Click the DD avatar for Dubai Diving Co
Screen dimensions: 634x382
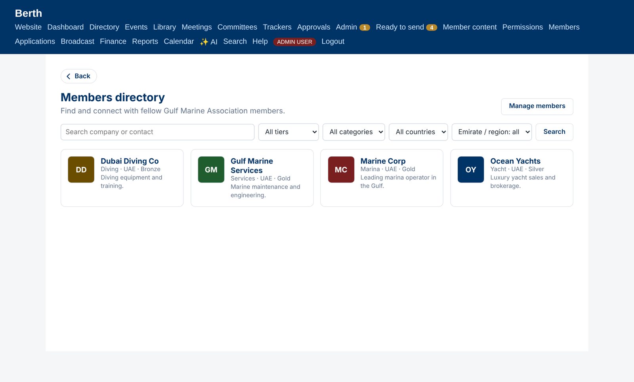pyautogui.click(x=81, y=169)
